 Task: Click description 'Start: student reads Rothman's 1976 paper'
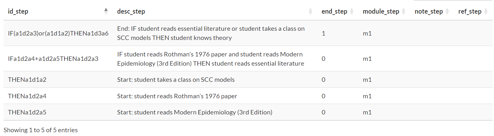[177, 96]
